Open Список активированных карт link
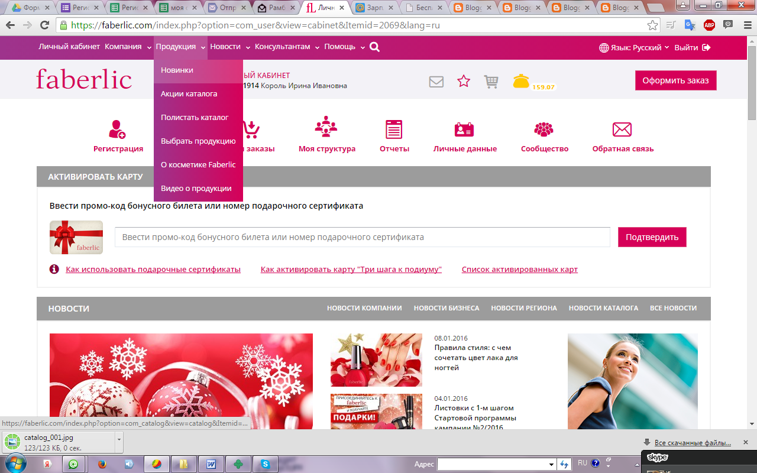The image size is (757, 473). (x=519, y=270)
